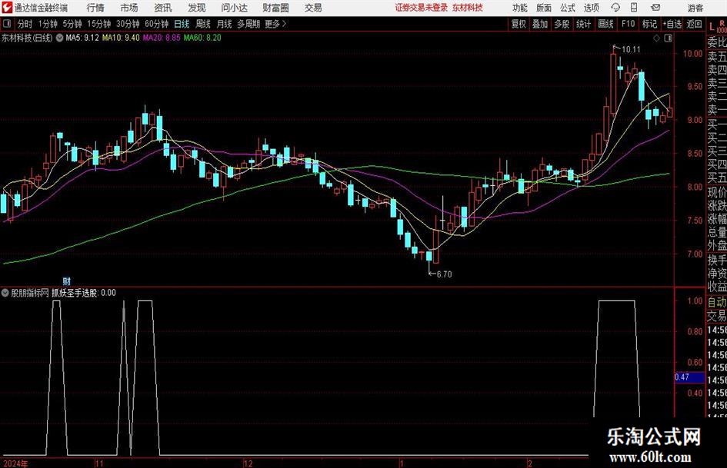
Task: Open the 版面 menu
Action: (x=543, y=8)
